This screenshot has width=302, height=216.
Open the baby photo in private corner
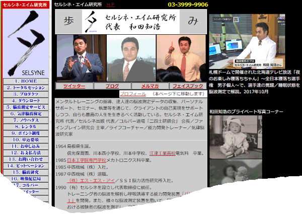pos(236,137)
